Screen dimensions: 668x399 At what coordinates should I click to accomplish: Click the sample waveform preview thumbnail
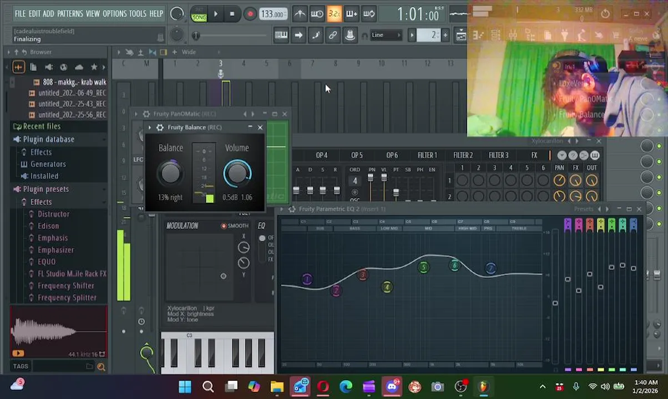[59, 332]
